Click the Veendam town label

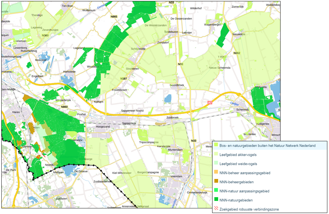[176, 177]
